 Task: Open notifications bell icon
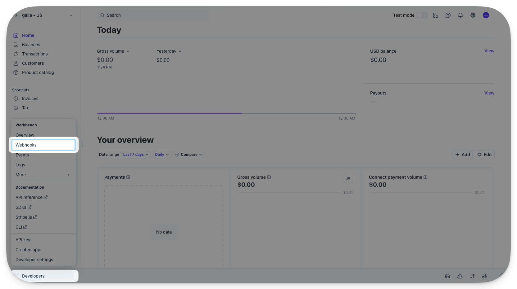[x=460, y=15]
